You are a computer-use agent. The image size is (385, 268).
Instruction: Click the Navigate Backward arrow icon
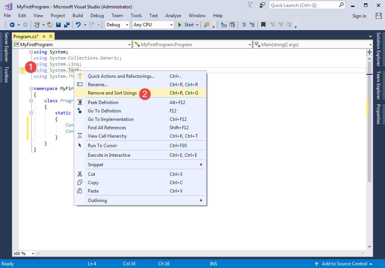(12, 25)
